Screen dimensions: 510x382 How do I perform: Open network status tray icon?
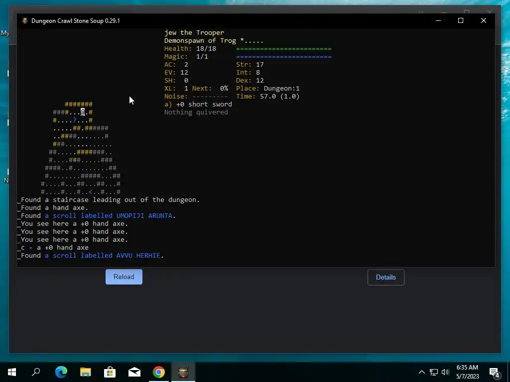tap(434, 372)
